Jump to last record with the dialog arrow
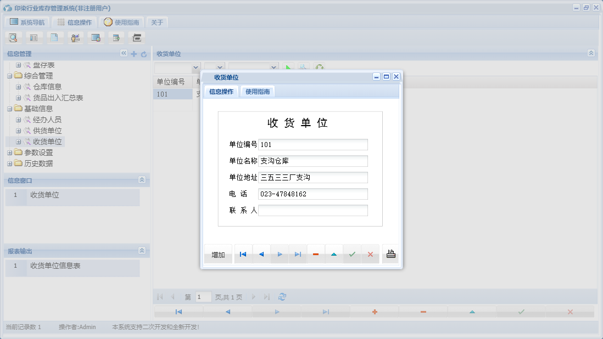Screen dimensions: 603x339 [x=298, y=253]
